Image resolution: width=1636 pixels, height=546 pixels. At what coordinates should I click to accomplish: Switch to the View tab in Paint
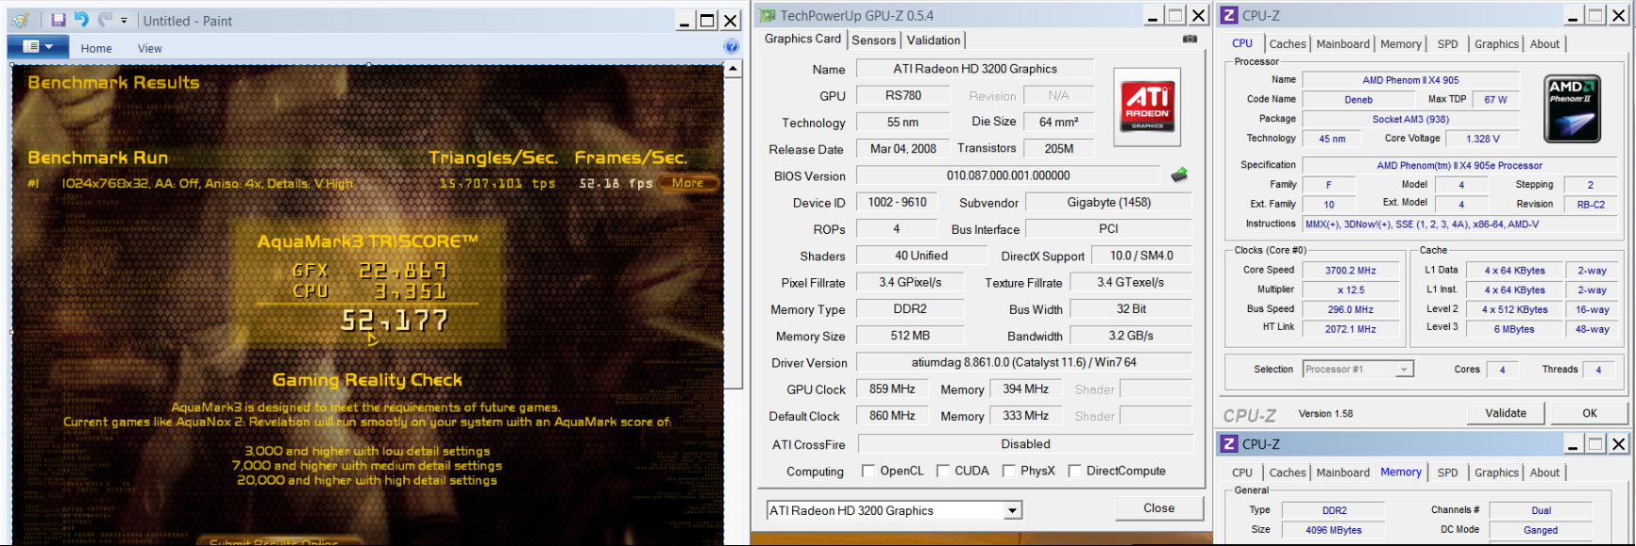150,48
